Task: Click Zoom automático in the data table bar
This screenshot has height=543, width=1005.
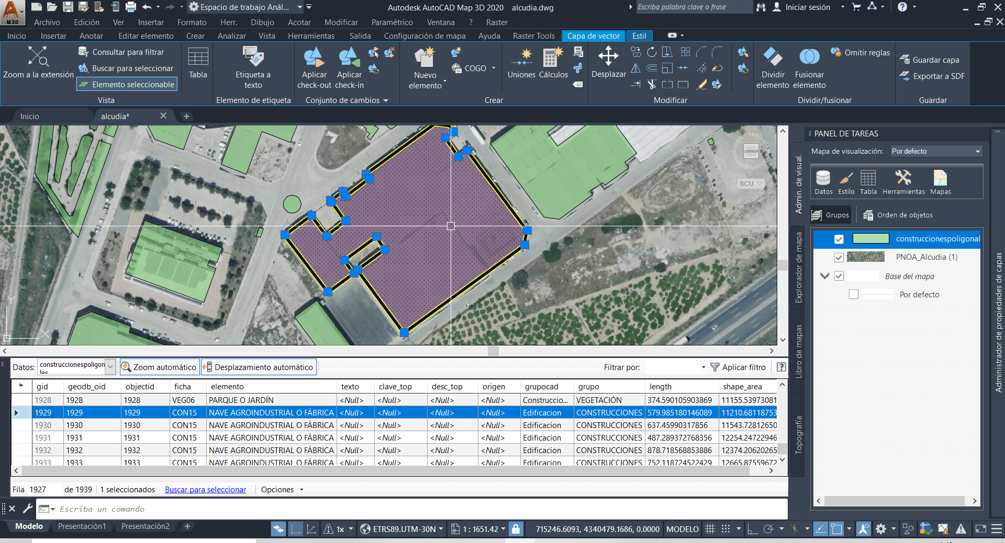Action: (159, 367)
